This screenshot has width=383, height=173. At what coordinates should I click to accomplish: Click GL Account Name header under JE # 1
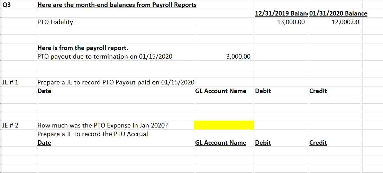coord(221,91)
